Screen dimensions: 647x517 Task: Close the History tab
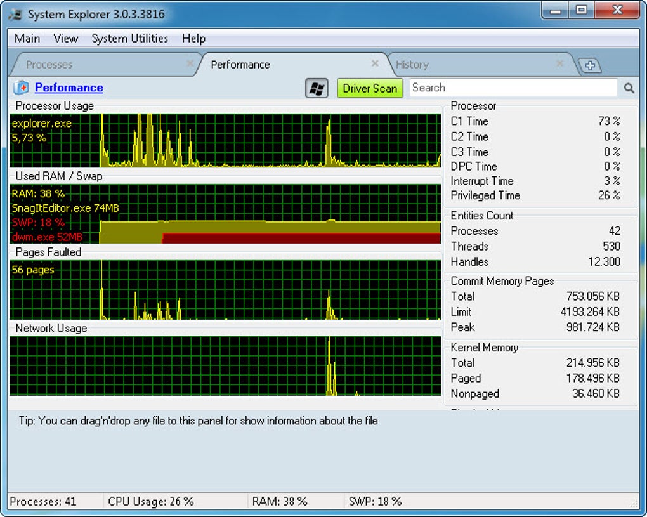tap(559, 63)
